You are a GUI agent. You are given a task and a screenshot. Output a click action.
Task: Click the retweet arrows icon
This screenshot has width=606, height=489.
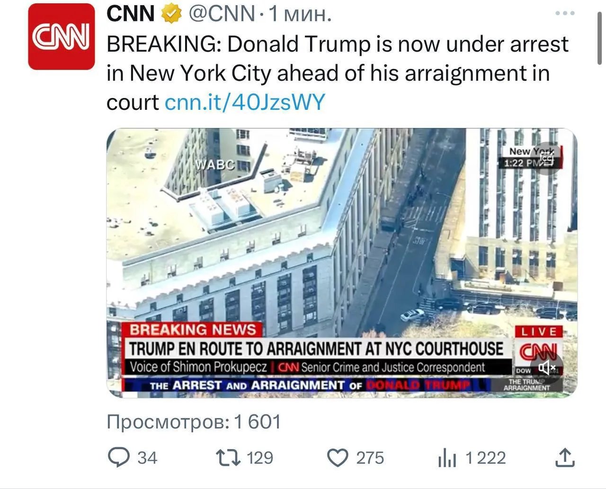pyautogui.click(x=227, y=458)
